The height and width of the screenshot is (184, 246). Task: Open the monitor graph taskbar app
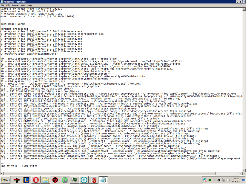tap(74, 180)
